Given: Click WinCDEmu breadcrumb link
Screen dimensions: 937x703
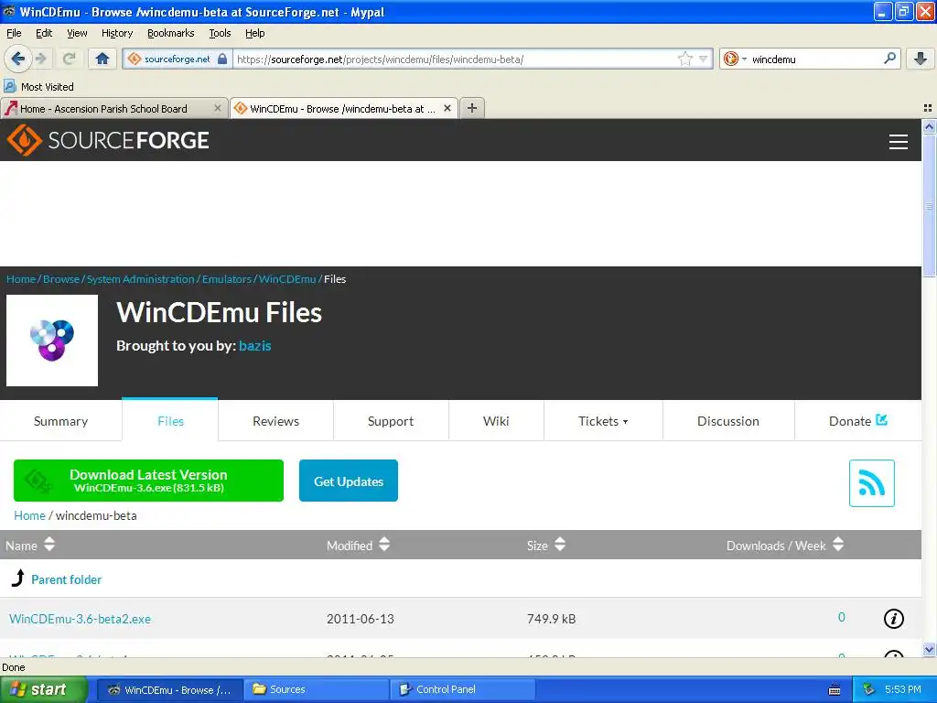Looking at the screenshot, I should (286, 279).
